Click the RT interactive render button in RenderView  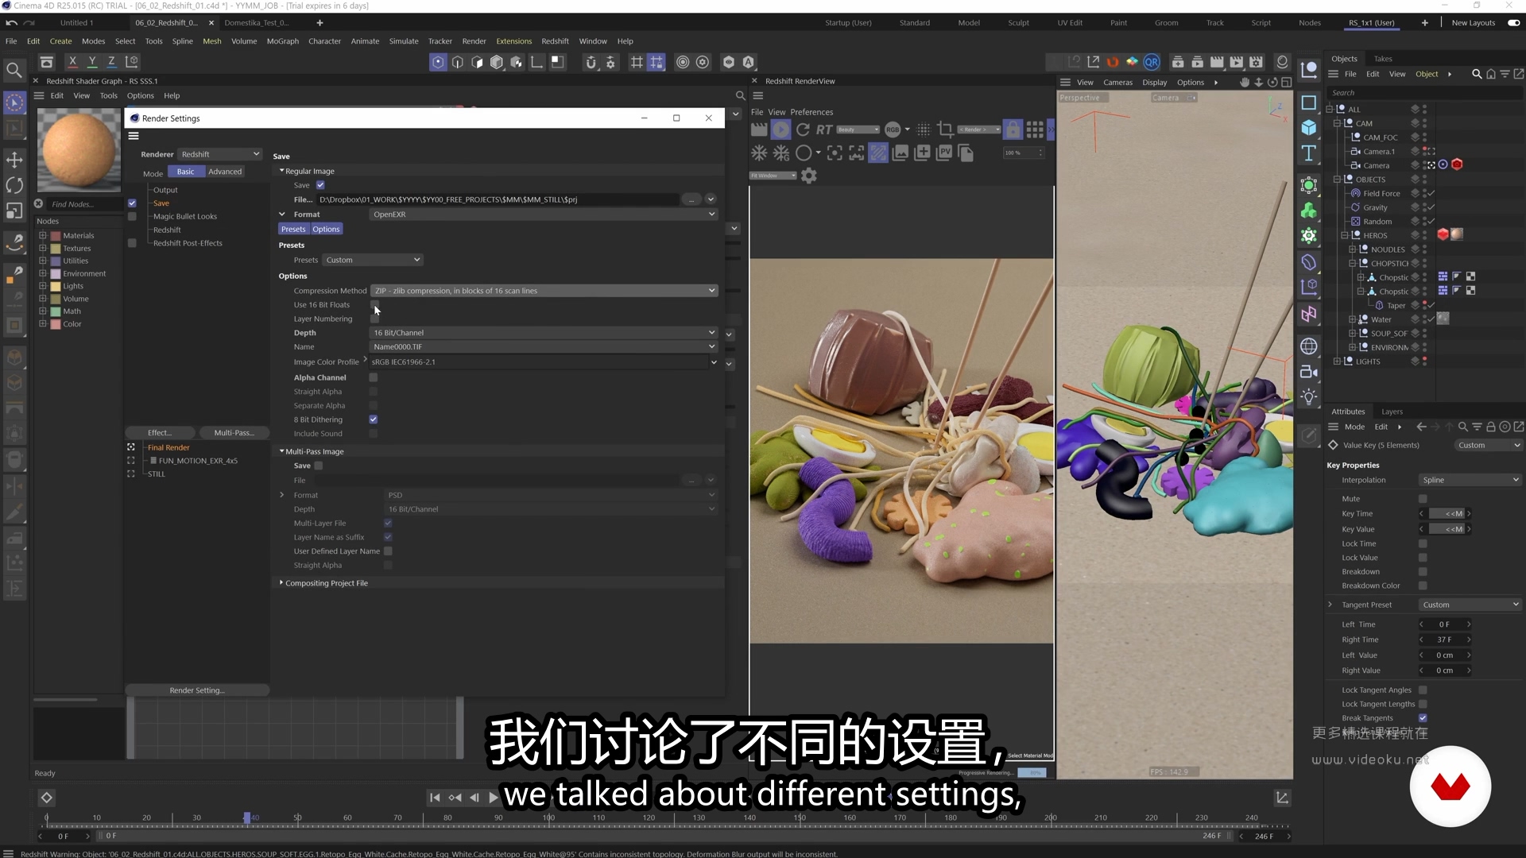[x=825, y=129]
